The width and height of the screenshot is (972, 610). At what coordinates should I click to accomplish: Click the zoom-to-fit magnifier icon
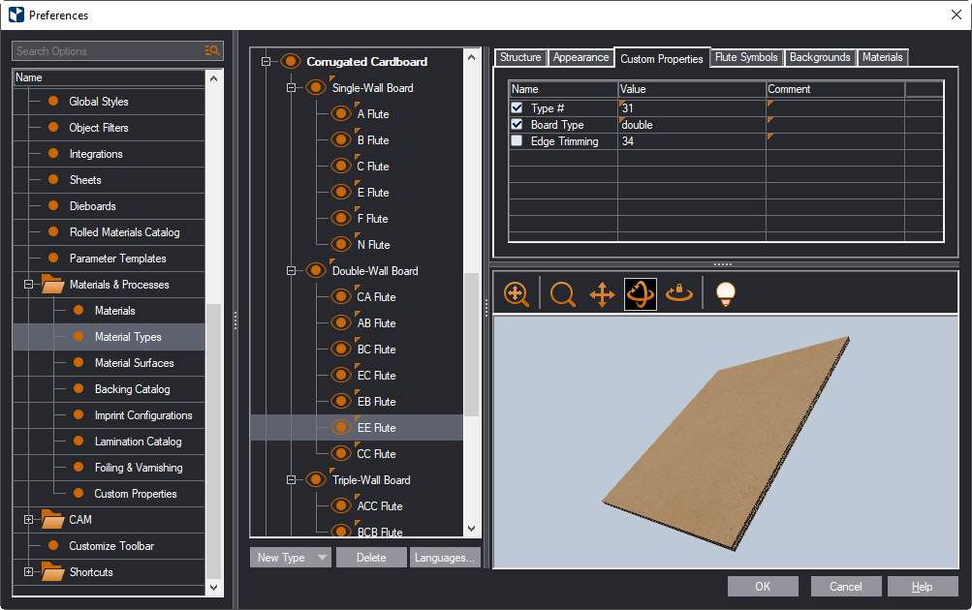pos(517,294)
